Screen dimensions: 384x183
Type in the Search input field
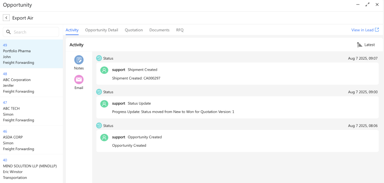[35, 32]
